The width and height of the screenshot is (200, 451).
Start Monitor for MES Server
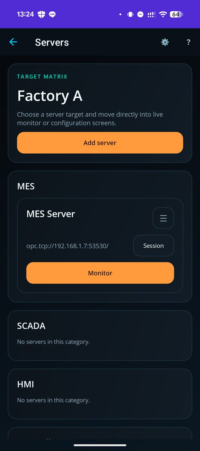click(x=100, y=273)
